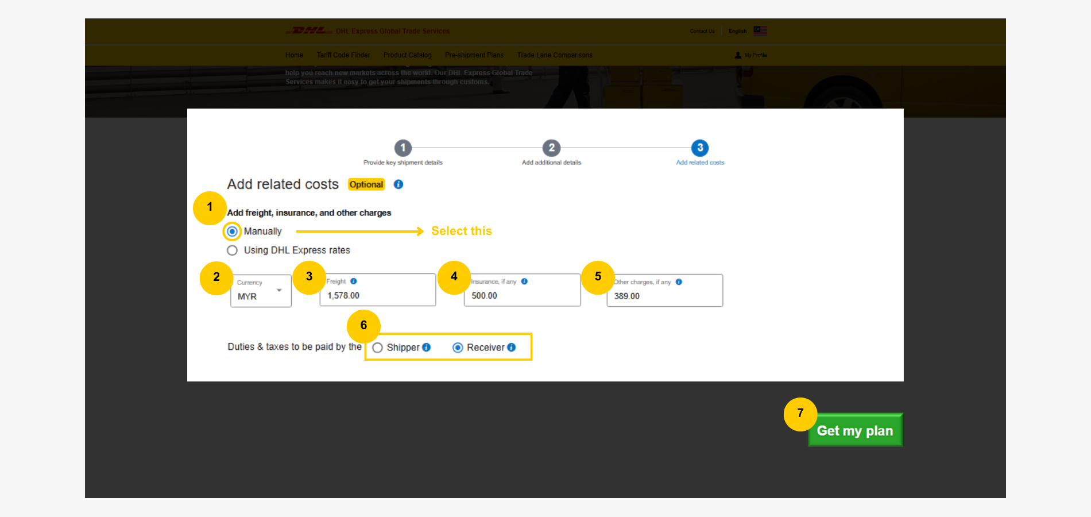Image resolution: width=1091 pixels, height=517 pixels.
Task: Go to step 1 circle
Action: click(x=403, y=148)
